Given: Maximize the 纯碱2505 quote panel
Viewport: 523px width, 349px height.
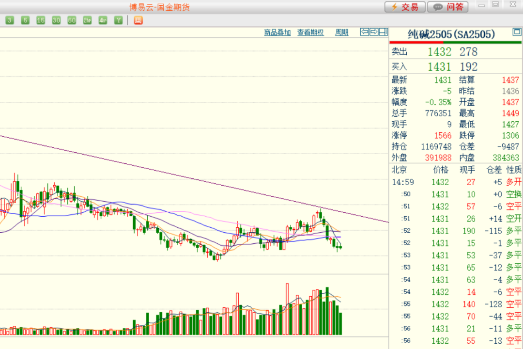Looking at the screenshot, I should click(x=517, y=32).
